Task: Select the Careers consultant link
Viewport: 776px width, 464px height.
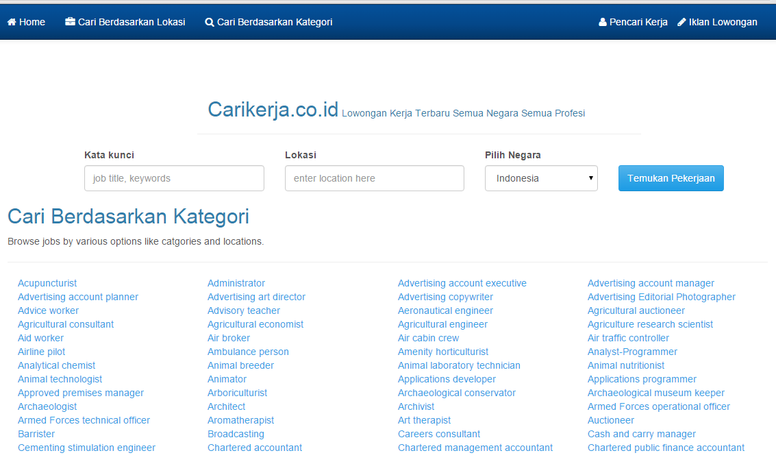Action: tap(439, 434)
